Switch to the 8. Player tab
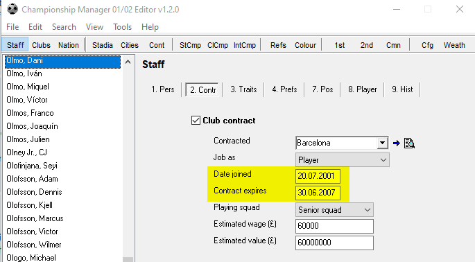Image resolution: width=475 pixels, height=262 pixels. (x=362, y=89)
